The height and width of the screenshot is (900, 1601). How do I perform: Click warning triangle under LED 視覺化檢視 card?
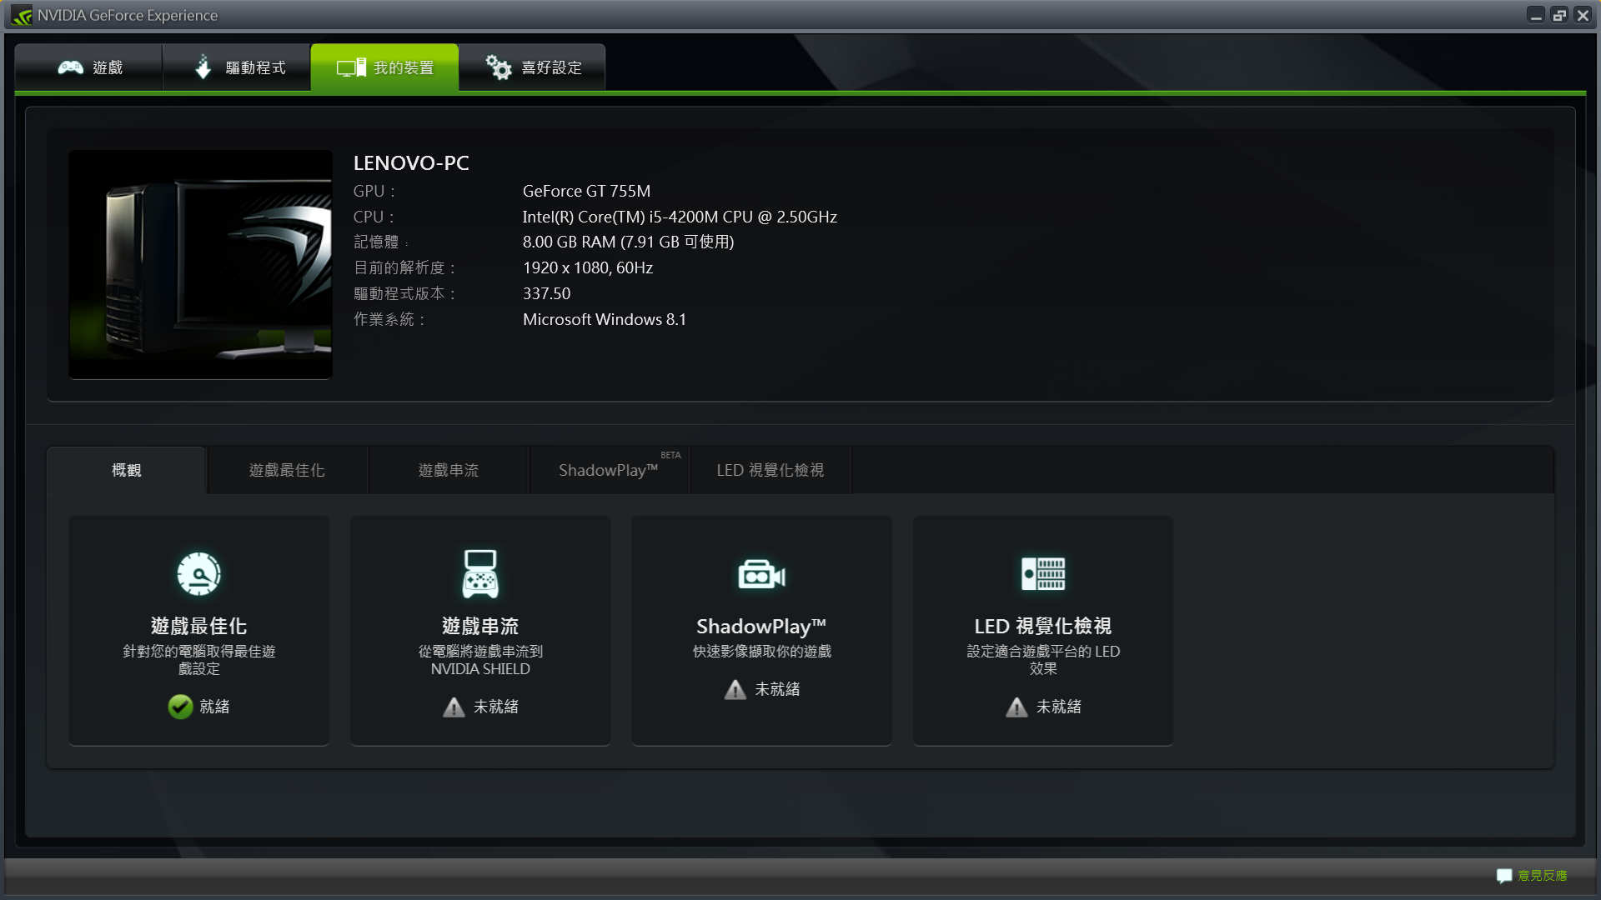pyautogui.click(x=1016, y=707)
